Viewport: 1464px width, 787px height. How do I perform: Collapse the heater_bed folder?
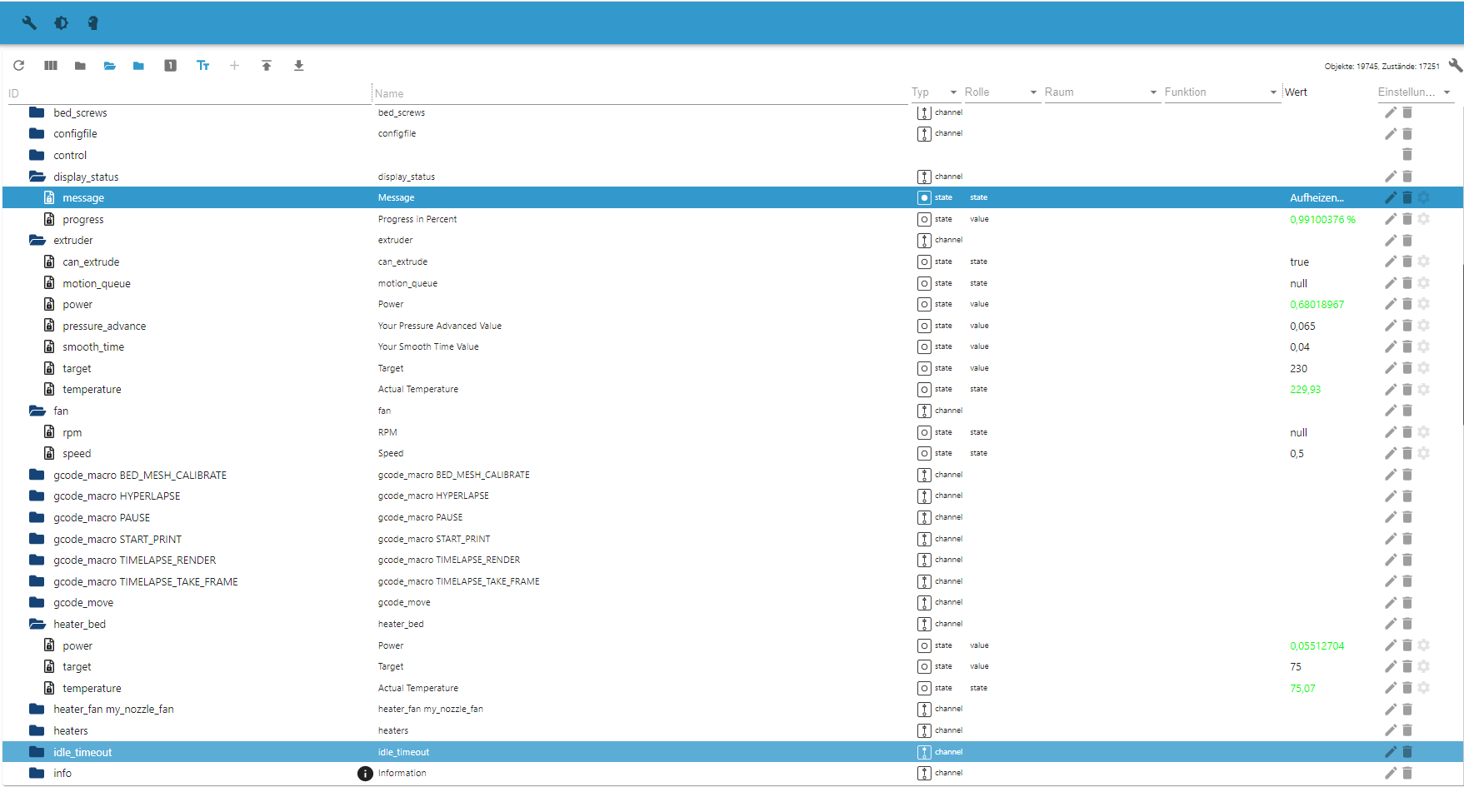point(37,624)
